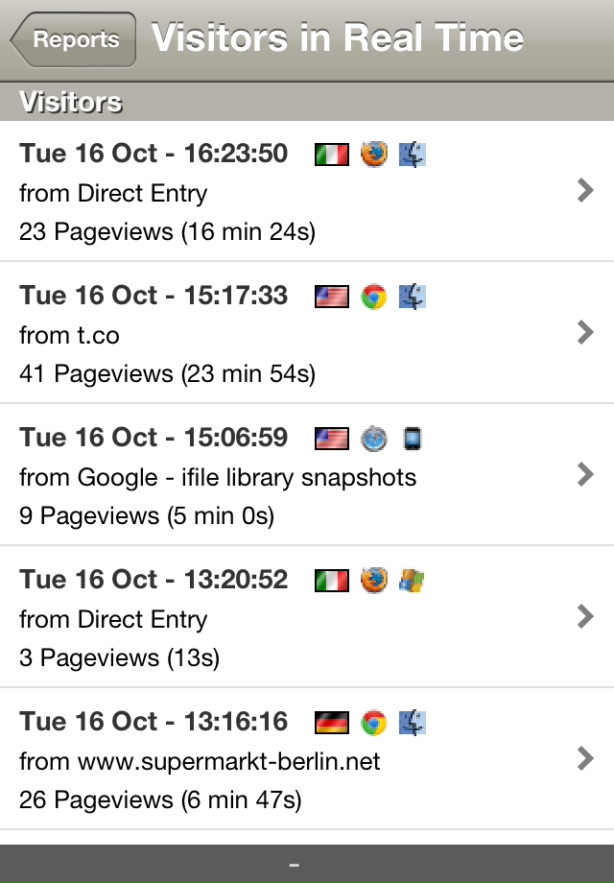The image size is (614, 883).
Task: Click Chrome icon on 15:17:33 visitor
Action: (x=373, y=297)
